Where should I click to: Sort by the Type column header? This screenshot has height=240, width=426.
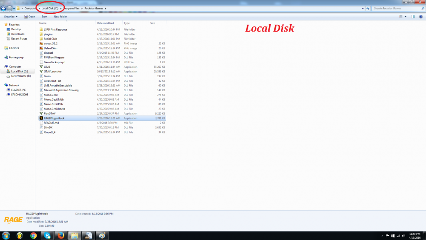127,23
